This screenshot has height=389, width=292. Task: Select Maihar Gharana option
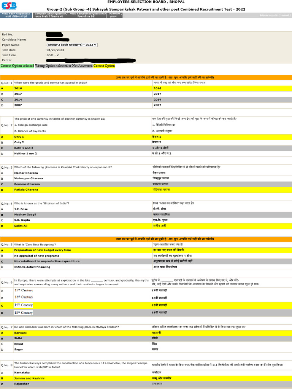[146, 173]
